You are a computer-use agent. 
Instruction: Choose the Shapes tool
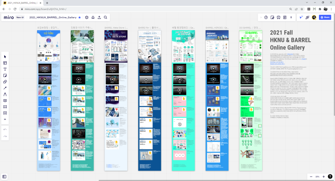[x=5, y=82]
